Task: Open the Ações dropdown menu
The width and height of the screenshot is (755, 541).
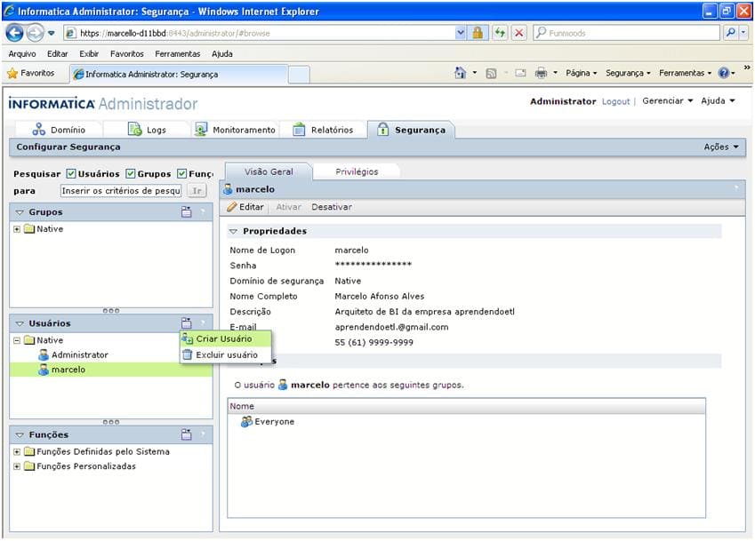Action: tap(721, 147)
